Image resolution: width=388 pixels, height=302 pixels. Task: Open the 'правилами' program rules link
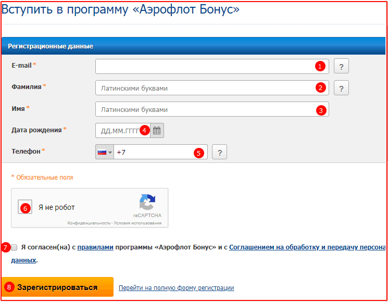tap(95, 247)
